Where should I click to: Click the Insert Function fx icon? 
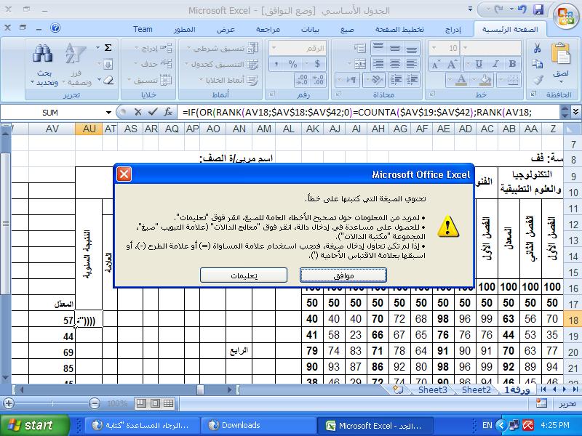[x=168, y=112]
